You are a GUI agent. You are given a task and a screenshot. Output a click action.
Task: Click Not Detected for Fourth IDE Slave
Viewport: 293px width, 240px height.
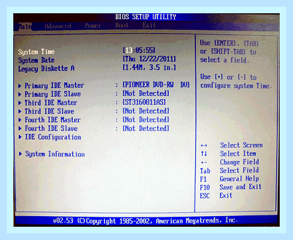tap(146, 129)
